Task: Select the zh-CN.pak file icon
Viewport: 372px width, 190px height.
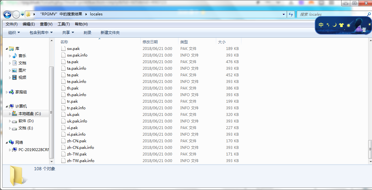Action: 63,141
